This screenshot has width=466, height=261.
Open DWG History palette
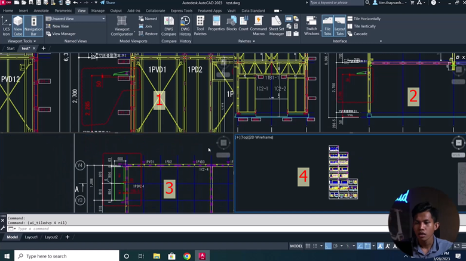[185, 26]
